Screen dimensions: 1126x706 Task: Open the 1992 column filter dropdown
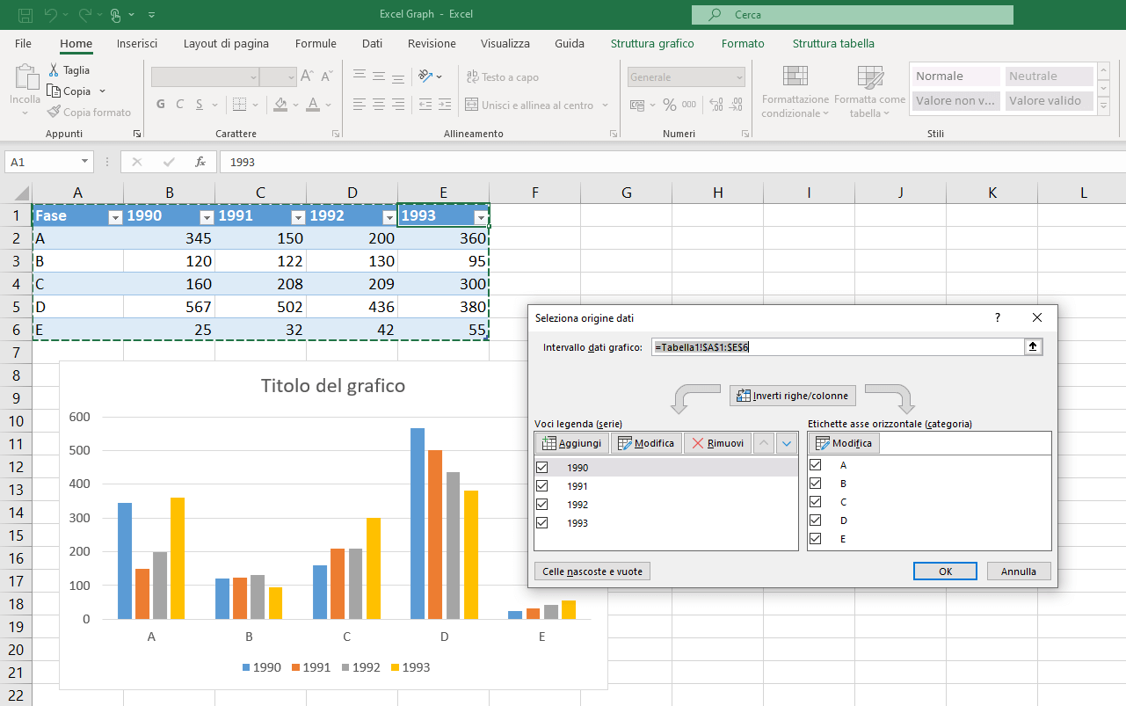389,217
